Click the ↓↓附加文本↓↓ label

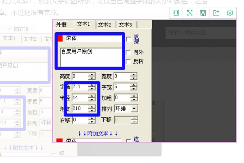98,134
